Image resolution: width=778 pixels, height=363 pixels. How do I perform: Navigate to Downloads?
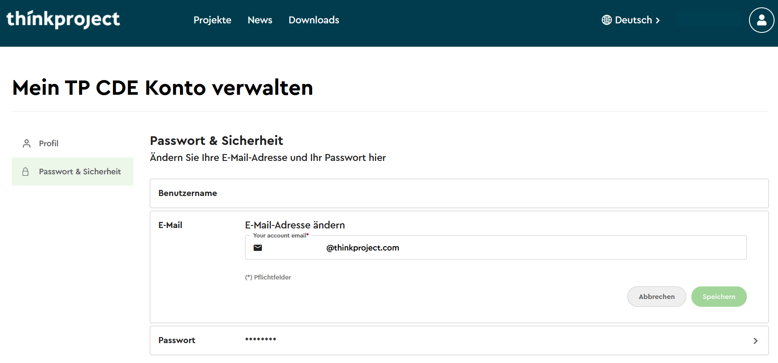click(313, 20)
